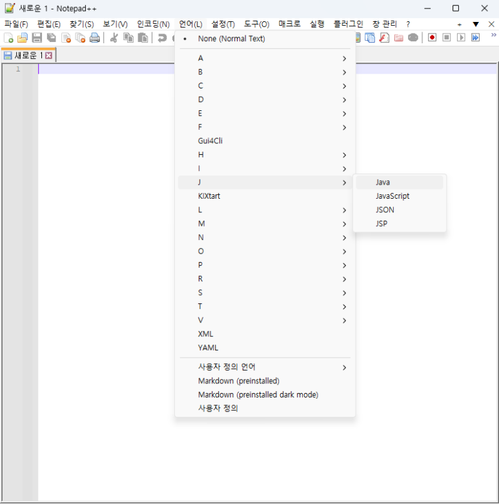Viewport: 499px width, 504px height.
Task: Click the Stop recording square icon
Action: (x=447, y=37)
